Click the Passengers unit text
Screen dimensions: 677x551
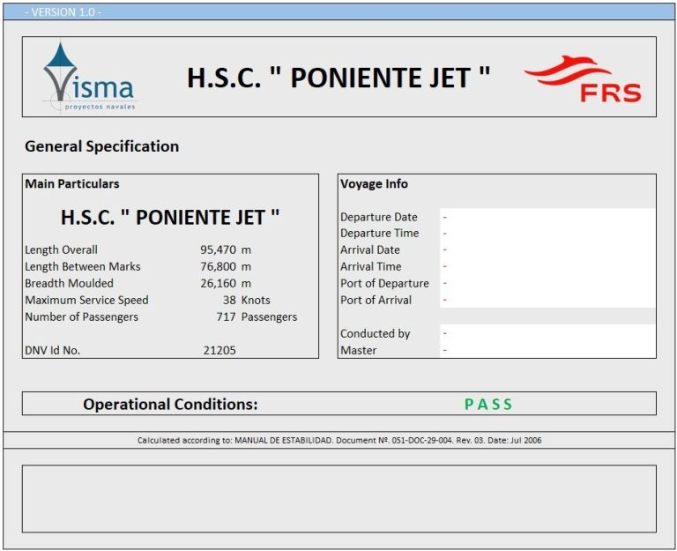[x=269, y=317]
